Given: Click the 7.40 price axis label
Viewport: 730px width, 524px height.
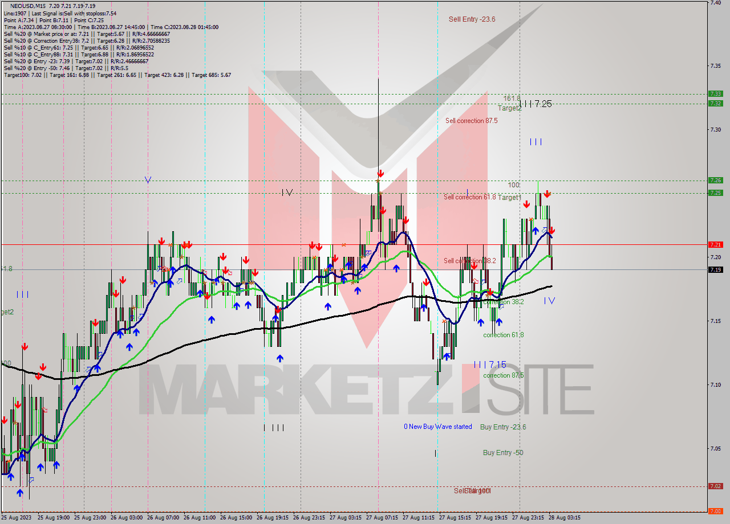Looking at the screenshot, I should point(715,2).
